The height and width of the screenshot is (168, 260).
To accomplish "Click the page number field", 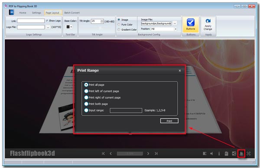I will tap(130, 154).
